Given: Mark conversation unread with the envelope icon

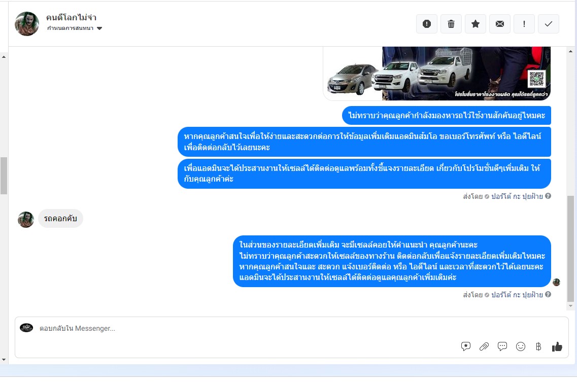Looking at the screenshot, I should [500, 24].
